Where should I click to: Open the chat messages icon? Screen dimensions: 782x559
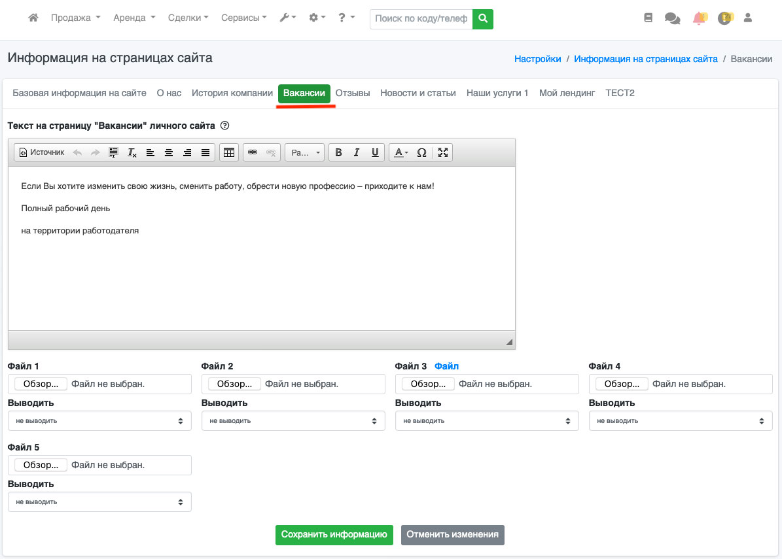click(672, 18)
